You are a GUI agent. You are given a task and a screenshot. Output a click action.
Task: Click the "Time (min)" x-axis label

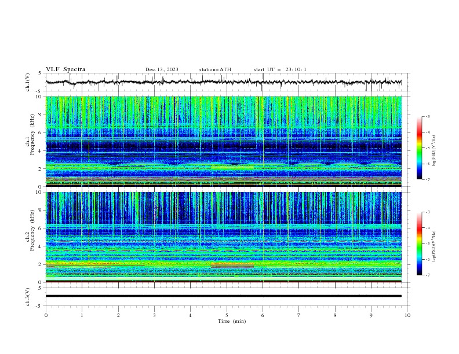(232, 321)
